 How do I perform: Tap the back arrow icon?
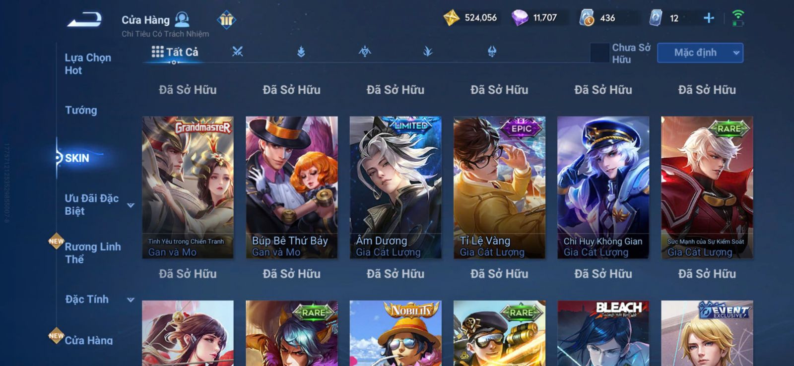click(84, 20)
